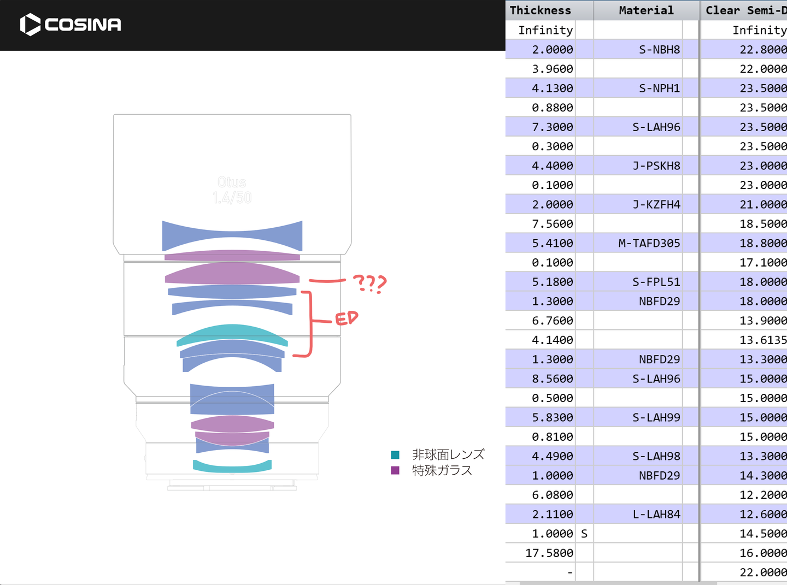Click the purple special glass legend swatch

[x=395, y=470]
